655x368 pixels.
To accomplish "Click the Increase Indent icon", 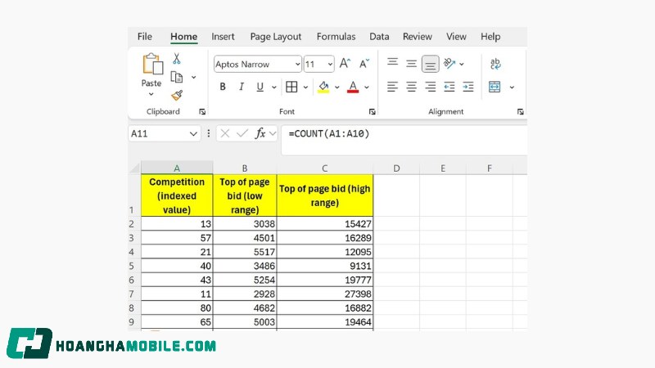I will pyautogui.click(x=468, y=87).
